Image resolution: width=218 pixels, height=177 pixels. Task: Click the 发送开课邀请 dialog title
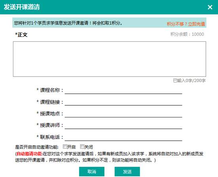pyautogui.click(x=22, y=7)
